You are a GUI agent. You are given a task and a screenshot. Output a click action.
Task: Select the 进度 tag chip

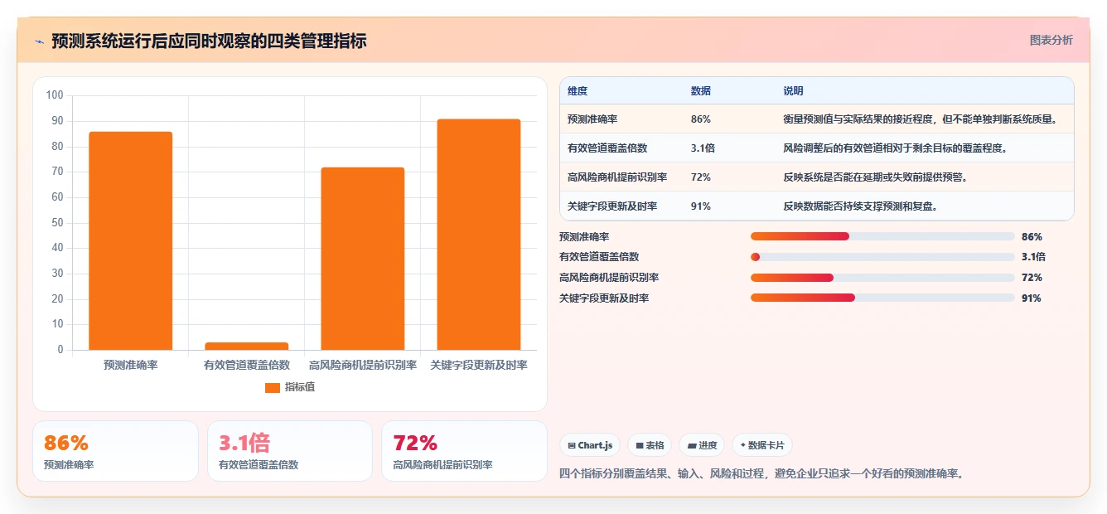pos(702,445)
